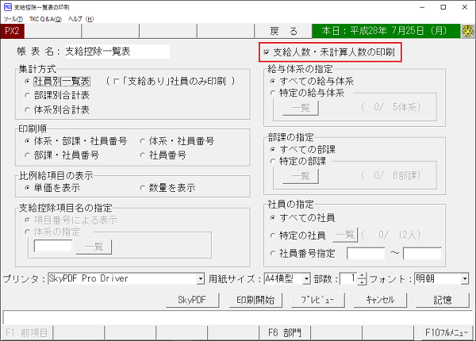This screenshot has height=341, width=476.
Task: Select 社員別一覧表 radio button
Action: pyautogui.click(x=27, y=82)
